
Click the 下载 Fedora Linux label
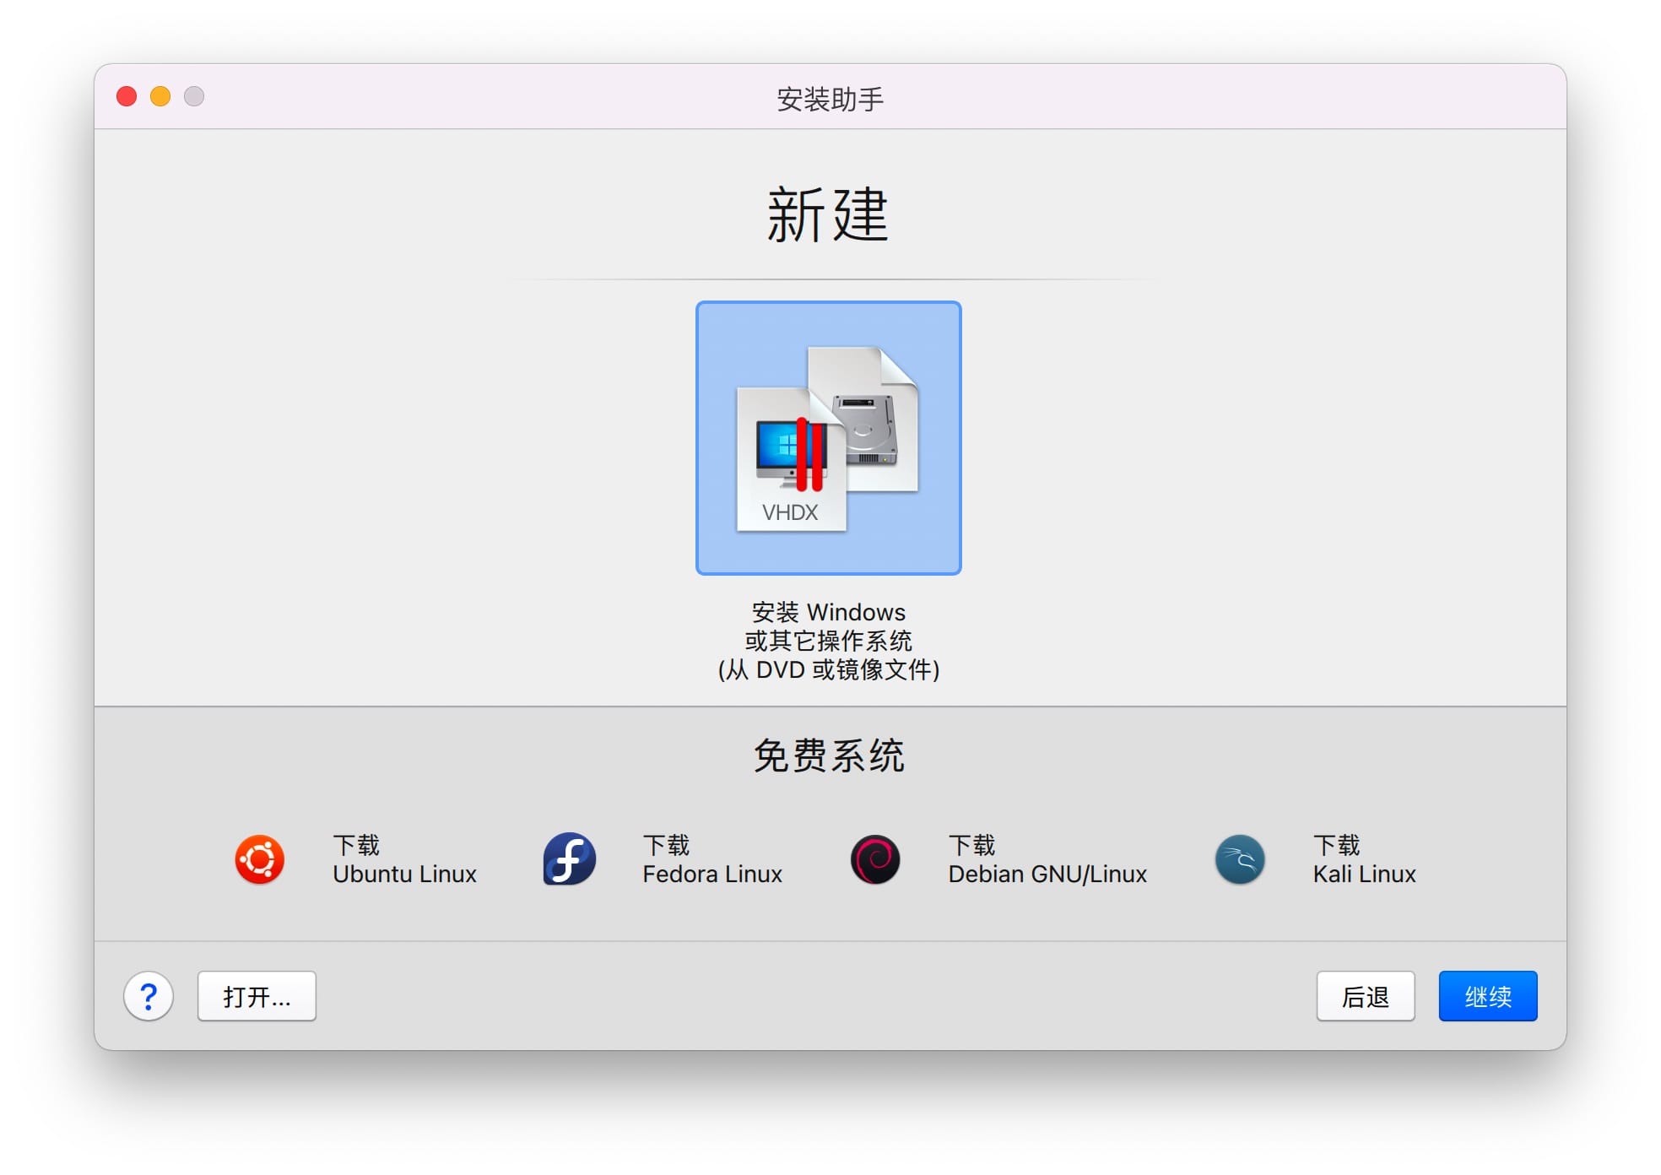coord(711,859)
